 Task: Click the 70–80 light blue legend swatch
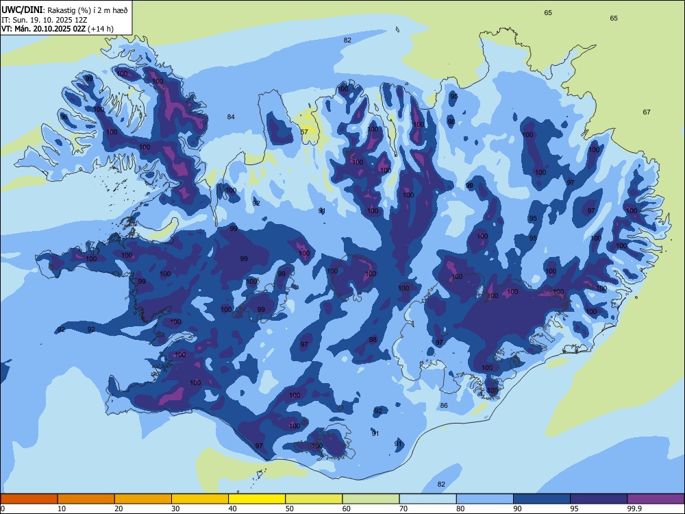427,499
